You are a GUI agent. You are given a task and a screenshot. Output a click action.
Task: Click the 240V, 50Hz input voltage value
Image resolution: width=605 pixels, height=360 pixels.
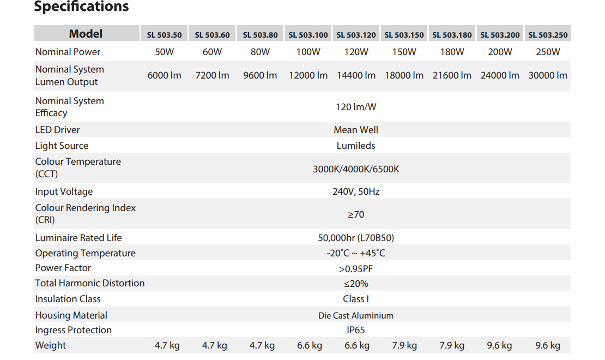(x=356, y=191)
